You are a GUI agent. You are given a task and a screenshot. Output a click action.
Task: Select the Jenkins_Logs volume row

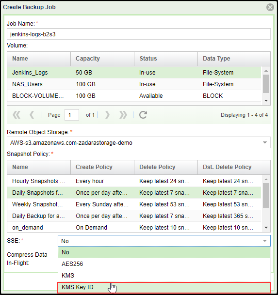point(134,73)
